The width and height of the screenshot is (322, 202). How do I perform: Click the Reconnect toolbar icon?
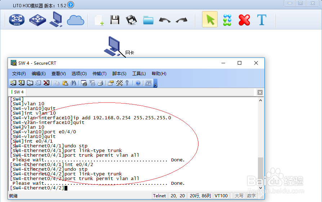click(x=38, y=83)
